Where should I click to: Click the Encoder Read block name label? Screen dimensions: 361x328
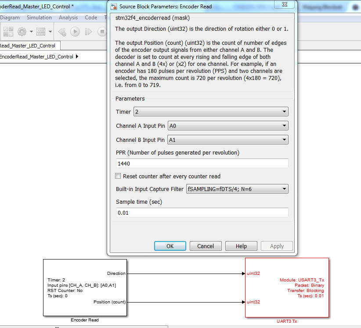85,320
